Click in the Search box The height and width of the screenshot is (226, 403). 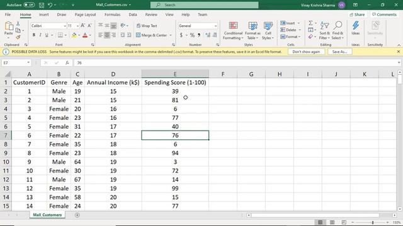[x=205, y=5]
